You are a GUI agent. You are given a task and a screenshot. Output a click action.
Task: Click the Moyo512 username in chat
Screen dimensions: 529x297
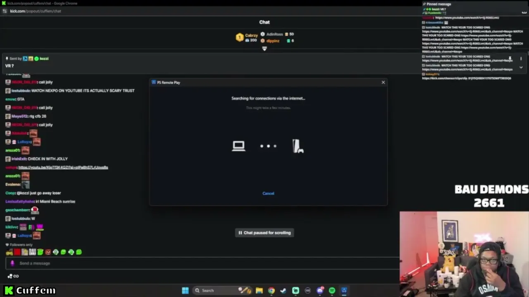19,116
